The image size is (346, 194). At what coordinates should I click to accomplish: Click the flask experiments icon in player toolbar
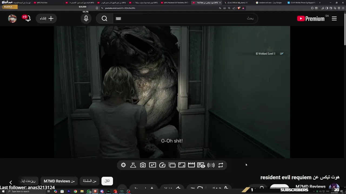pos(133,165)
